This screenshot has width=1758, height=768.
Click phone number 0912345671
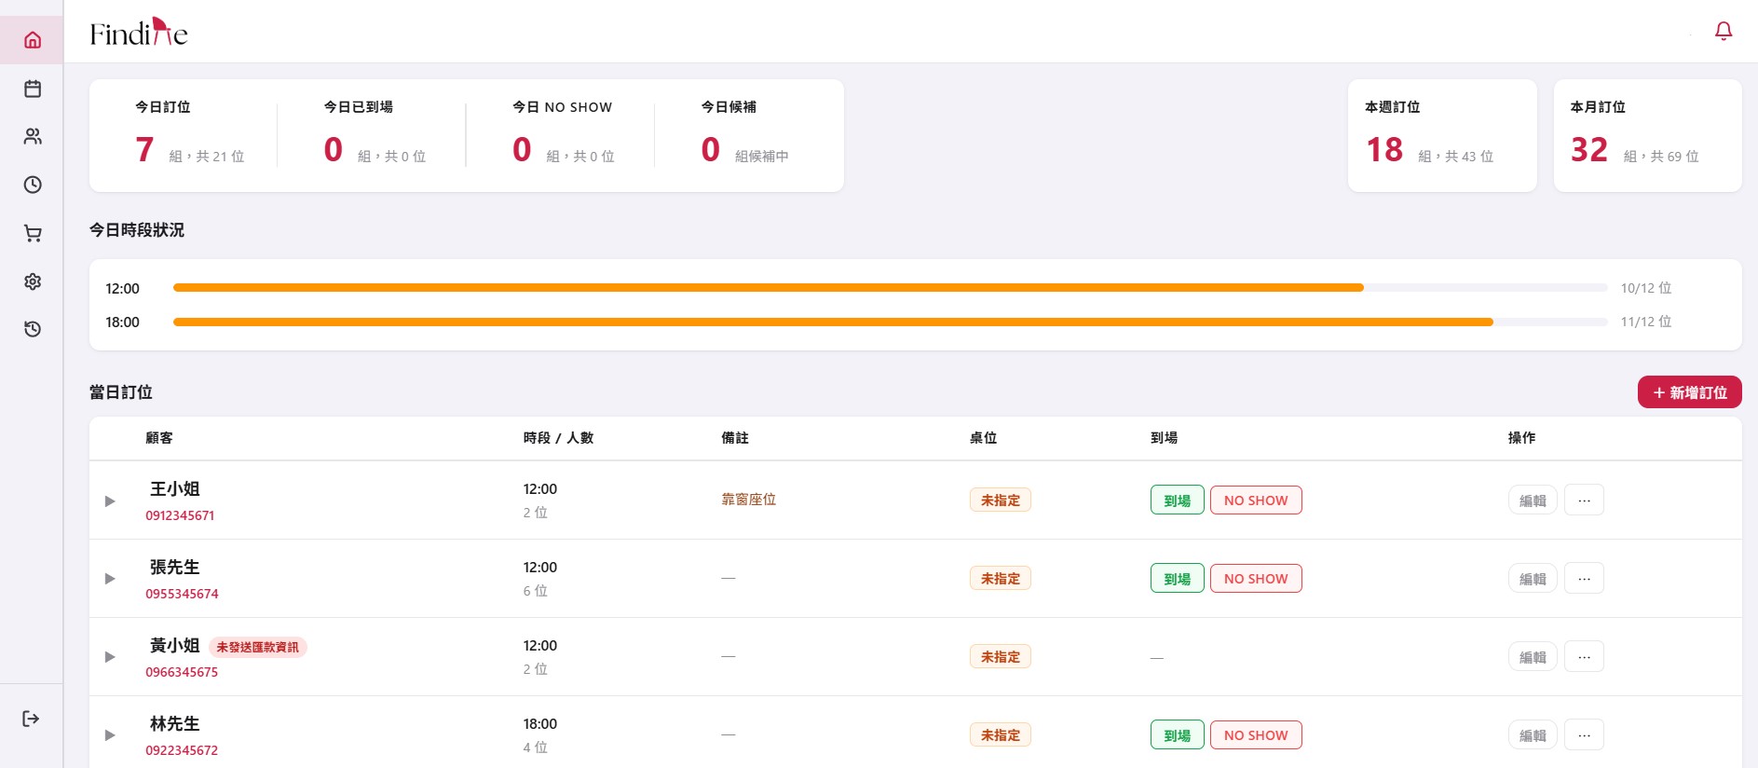(x=180, y=515)
